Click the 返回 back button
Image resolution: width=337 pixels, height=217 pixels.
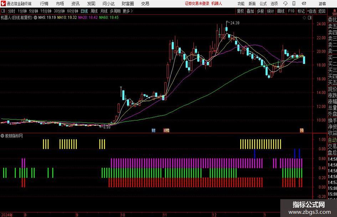tap(322, 11)
